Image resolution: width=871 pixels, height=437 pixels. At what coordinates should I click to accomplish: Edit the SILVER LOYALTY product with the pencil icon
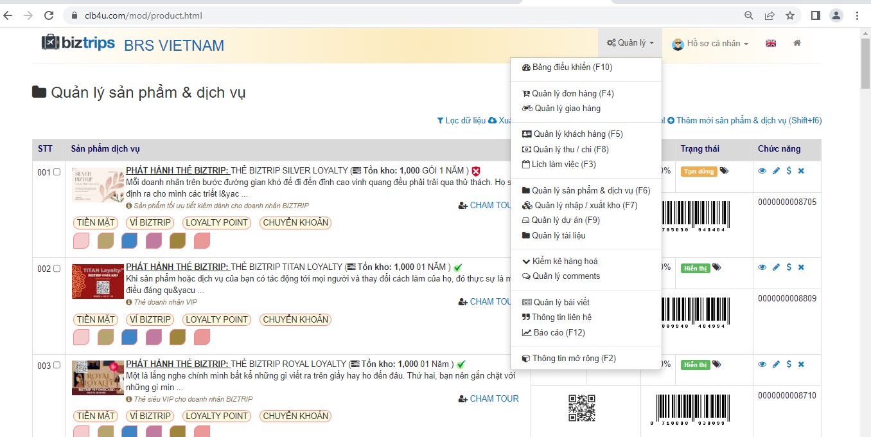tap(776, 171)
